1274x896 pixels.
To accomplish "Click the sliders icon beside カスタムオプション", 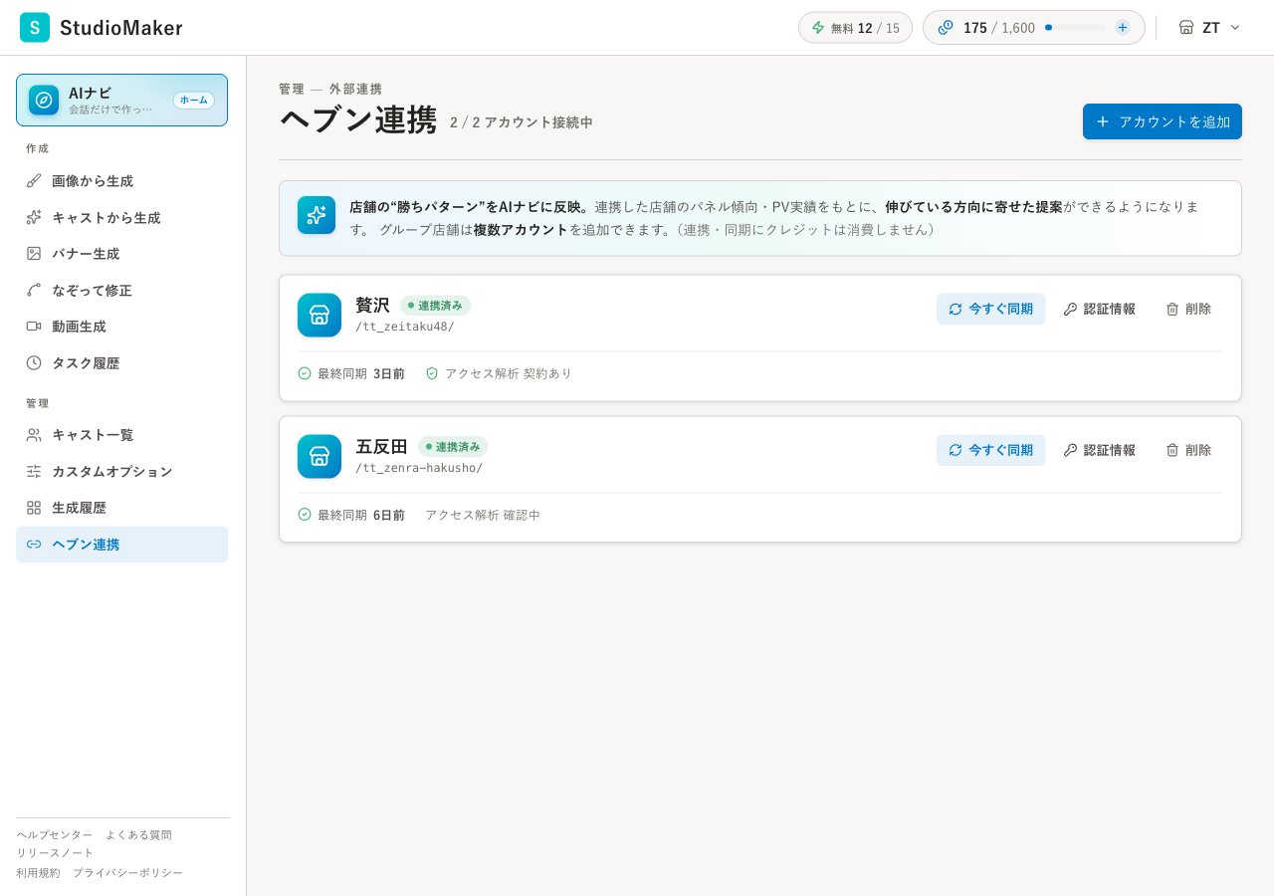I will (34, 471).
